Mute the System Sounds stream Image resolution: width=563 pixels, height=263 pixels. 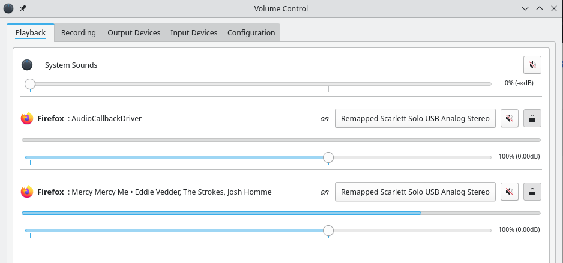point(532,65)
